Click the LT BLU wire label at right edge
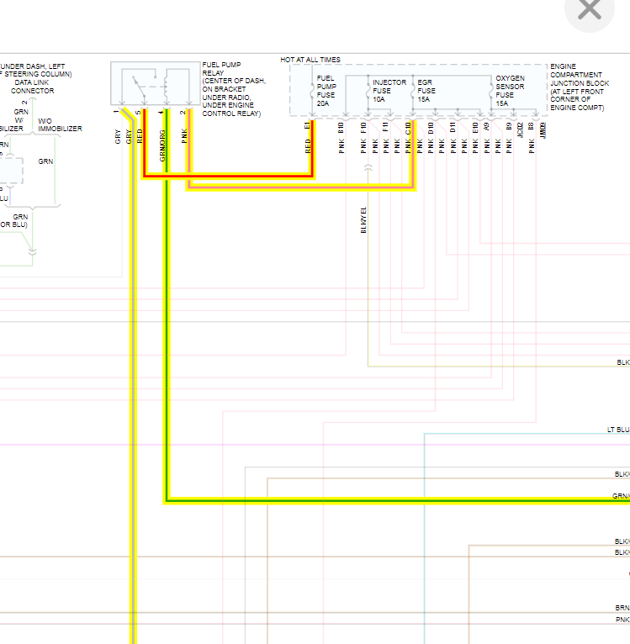The image size is (630, 644). pyautogui.click(x=617, y=430)
